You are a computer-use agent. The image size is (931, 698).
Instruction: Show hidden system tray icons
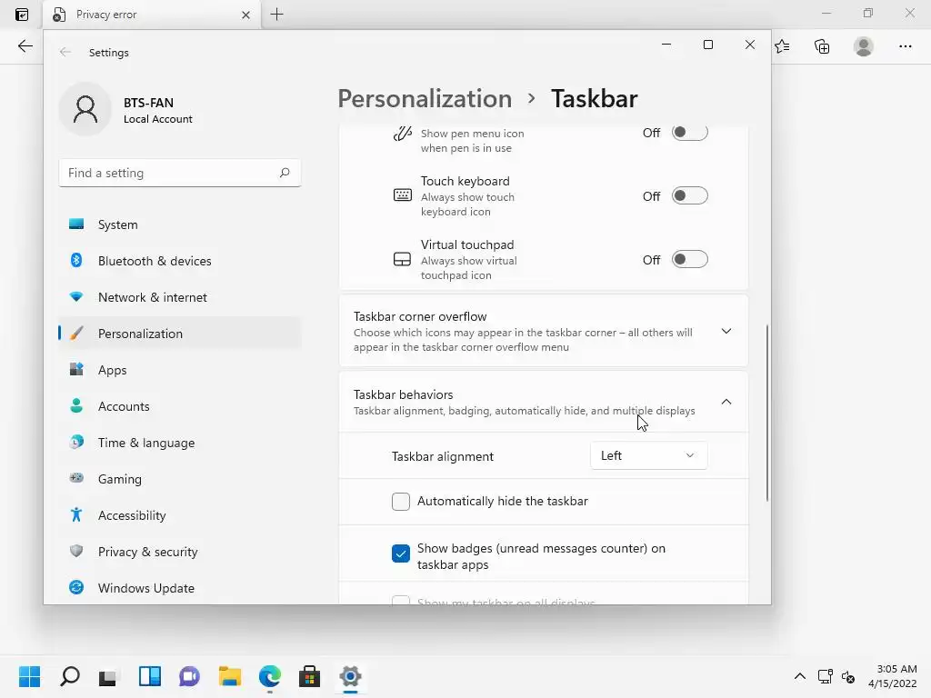coord(800,676)
